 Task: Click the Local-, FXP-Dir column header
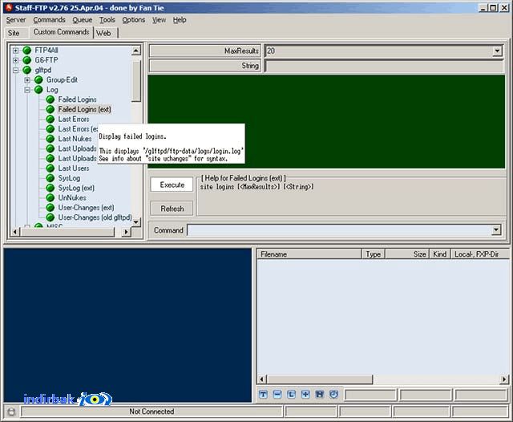[x=480, y=254]
